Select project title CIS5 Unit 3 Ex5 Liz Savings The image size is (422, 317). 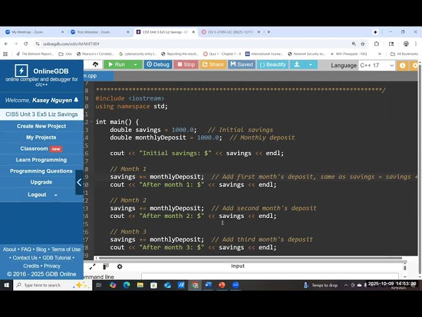42,114
